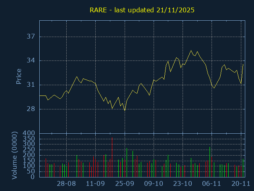Image resolution: width=254 pixels, height=191 pixels.
Task: Click the 200 volume tick label
Action: click(29, 155)
